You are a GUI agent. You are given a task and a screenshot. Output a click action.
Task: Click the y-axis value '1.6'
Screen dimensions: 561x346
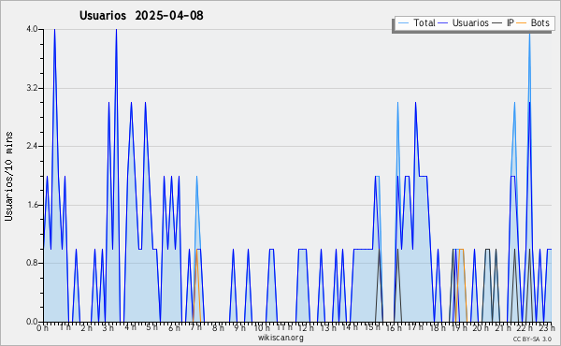click(x=32, y=205)
